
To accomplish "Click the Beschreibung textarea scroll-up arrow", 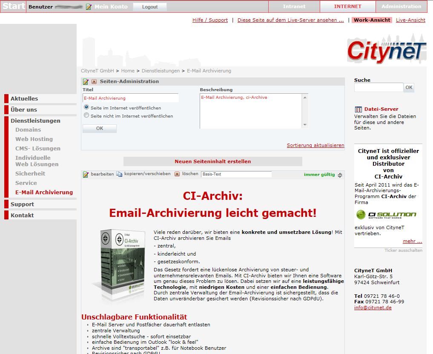I will pyautogui.click(x=305, y=98).
